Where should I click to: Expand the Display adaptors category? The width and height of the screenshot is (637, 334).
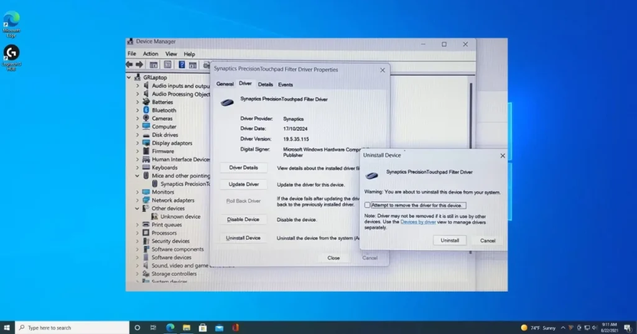pos(137,143)
